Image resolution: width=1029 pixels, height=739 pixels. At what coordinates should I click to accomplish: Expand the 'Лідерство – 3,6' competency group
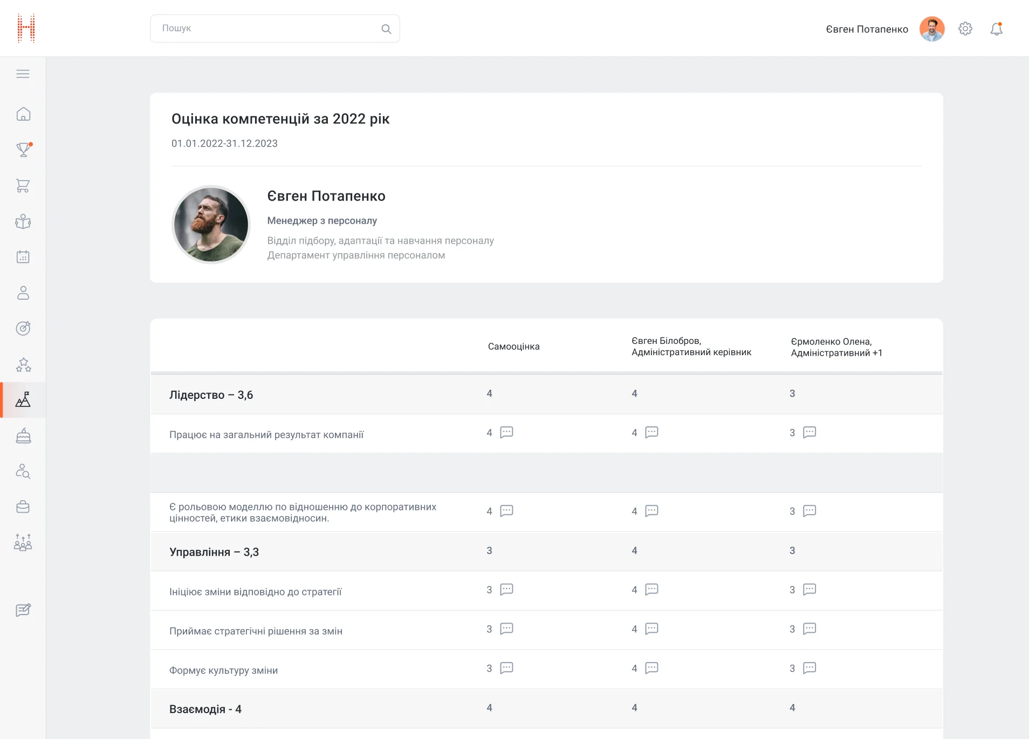click(211, 395)
